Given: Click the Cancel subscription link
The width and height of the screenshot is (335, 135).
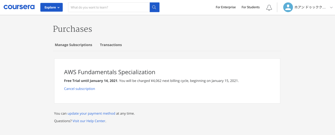Looking at the screenshot, I should (x=80, y=89).
